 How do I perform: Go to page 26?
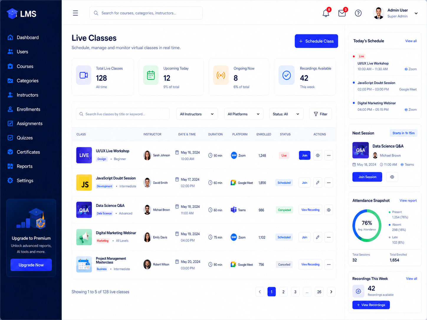[x=319, y=292]
